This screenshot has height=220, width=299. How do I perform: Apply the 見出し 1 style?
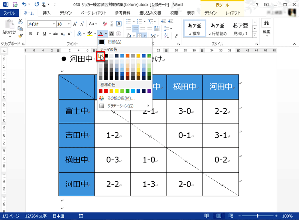240,29
